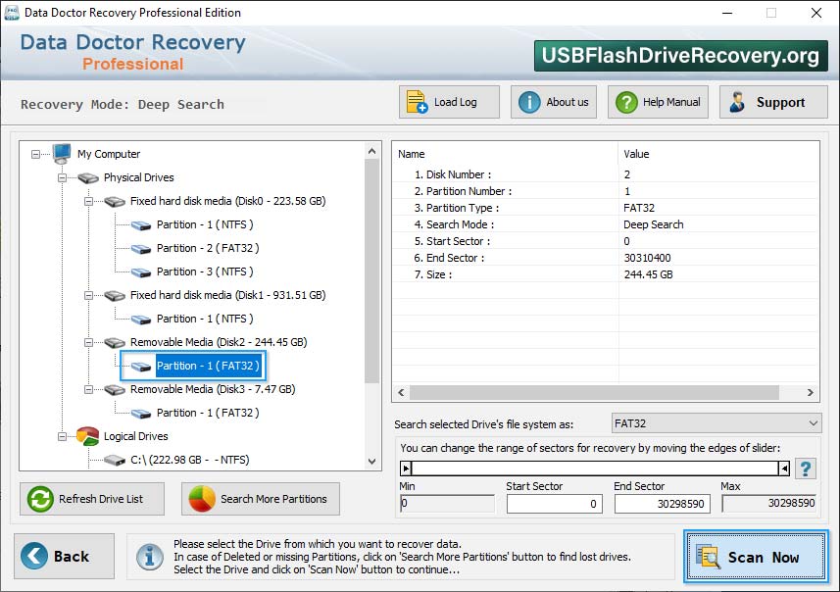
Task: Click the details table left scroll arrow
Action: [x=401, y=393]
